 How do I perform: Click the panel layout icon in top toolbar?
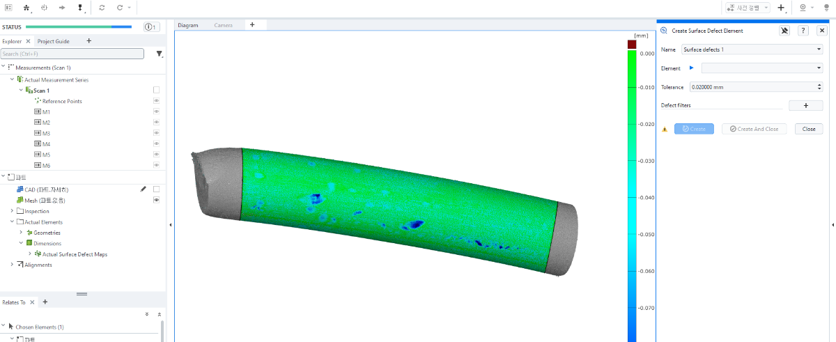(x=9, y=8)
